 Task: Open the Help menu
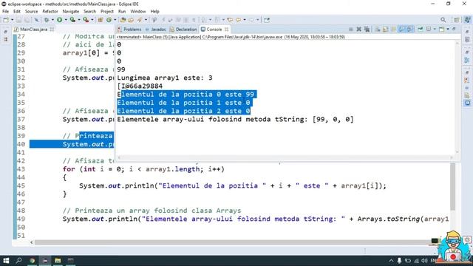coord(154,12)
